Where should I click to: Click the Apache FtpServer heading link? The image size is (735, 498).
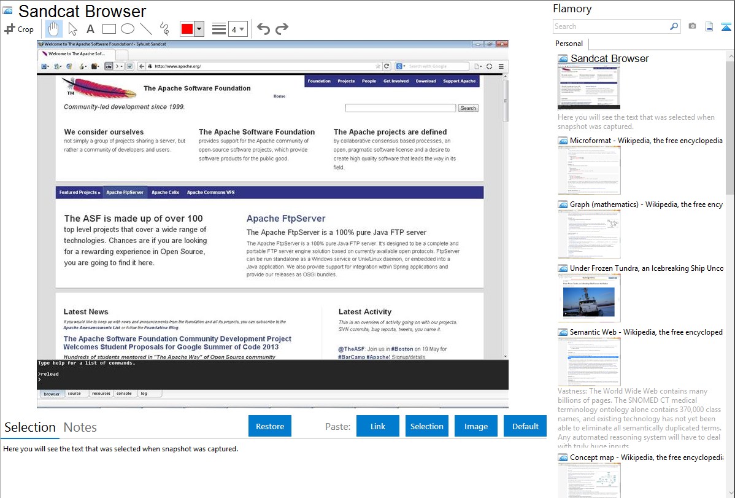click(x=286, y=218)
